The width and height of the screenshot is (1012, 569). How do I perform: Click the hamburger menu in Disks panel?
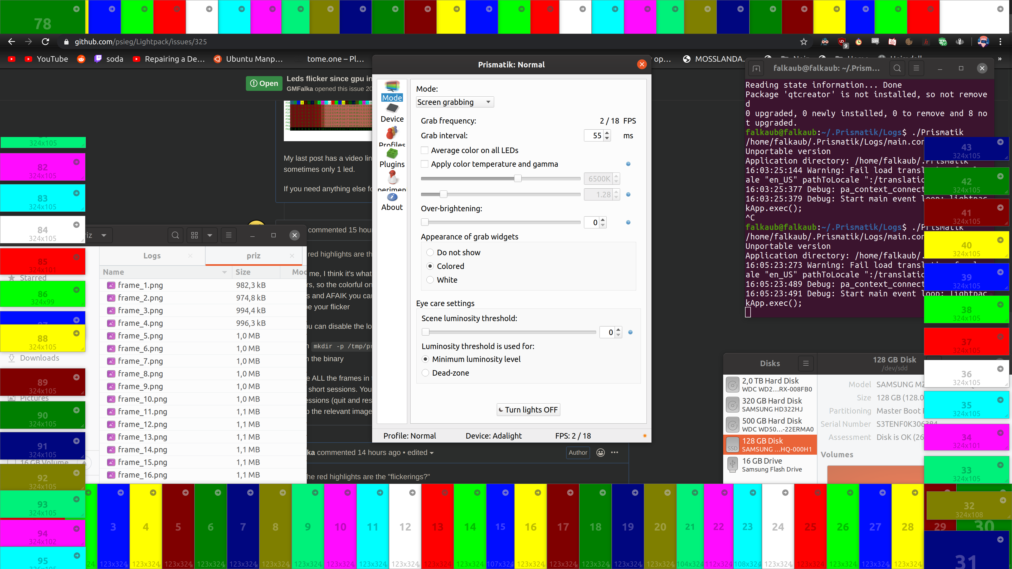(x=806, y=363)
